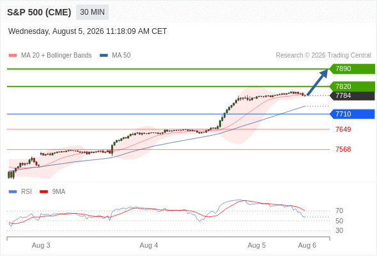Click the pink MA 20 color swatch

point(13,56)
